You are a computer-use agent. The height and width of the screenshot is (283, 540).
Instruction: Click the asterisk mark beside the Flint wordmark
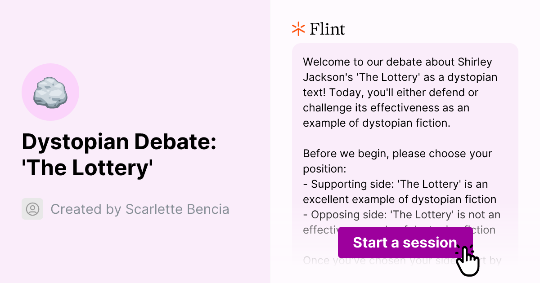(x=297, y=28)
